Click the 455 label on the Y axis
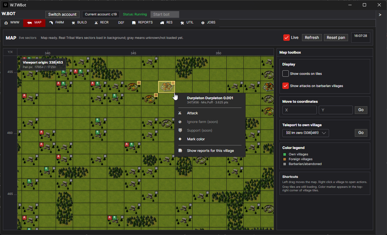 (x=10, y=72)
